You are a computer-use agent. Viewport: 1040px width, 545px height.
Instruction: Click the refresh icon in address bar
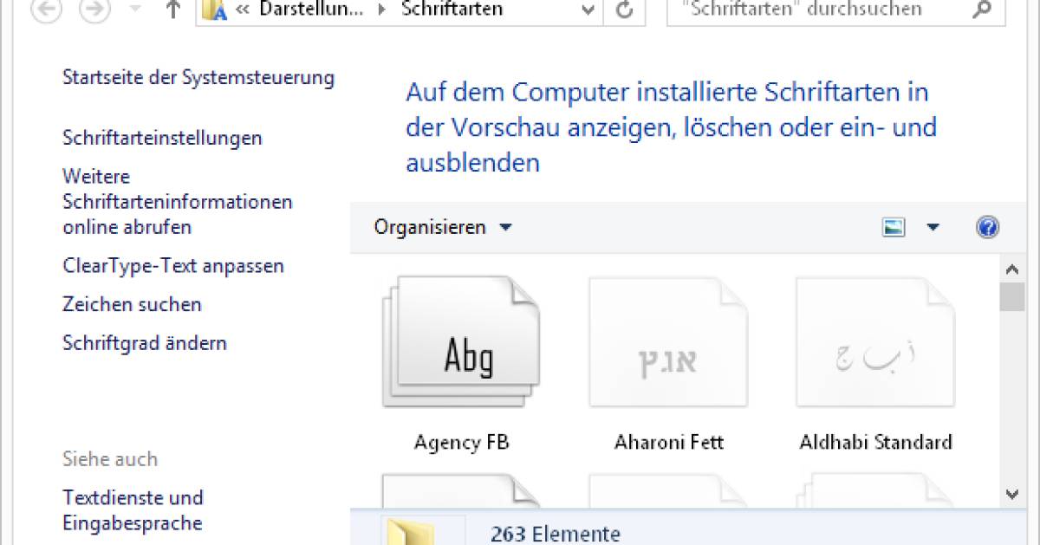pyautogui.click(x=624, y=10)
